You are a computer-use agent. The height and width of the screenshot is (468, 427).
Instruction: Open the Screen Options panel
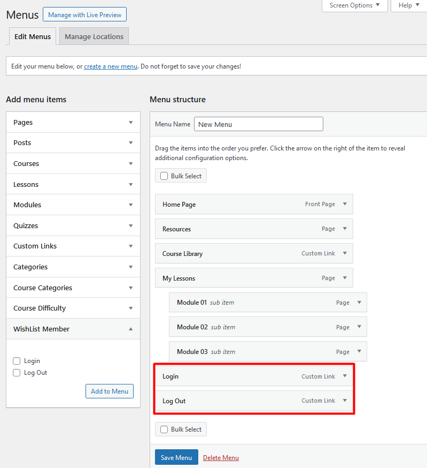[355, 5]
